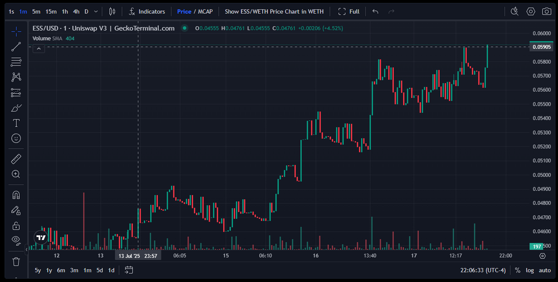Open chart settings hexagon icon
The image size is (558, 282).
click(531, 11)
